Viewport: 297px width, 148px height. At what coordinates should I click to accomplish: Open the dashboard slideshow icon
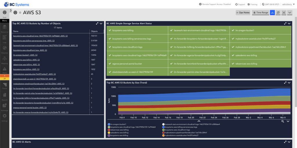click(278, 13)
